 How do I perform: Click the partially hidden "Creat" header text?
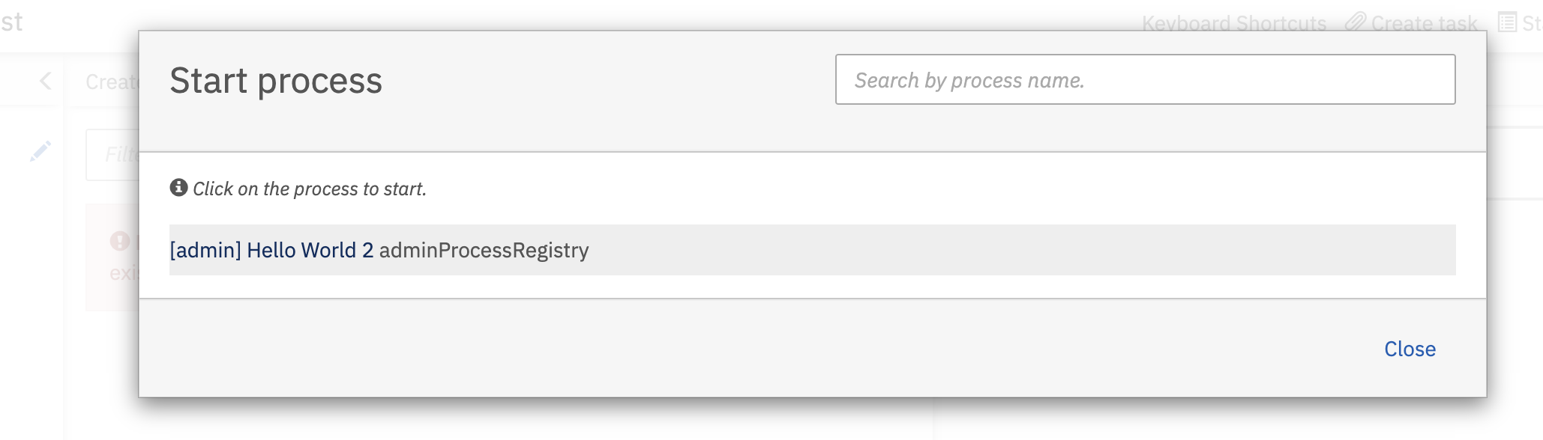click(x=111, y=82)
